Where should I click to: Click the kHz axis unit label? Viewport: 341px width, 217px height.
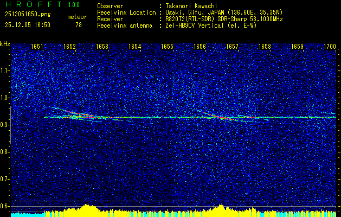(x=5, y=44)
